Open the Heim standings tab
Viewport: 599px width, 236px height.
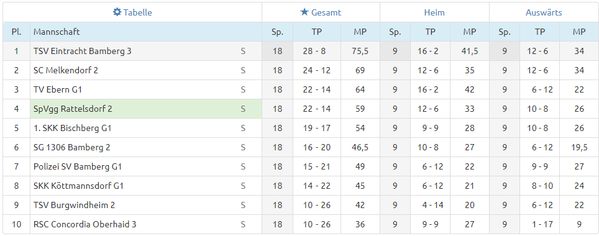coord(434,12)
